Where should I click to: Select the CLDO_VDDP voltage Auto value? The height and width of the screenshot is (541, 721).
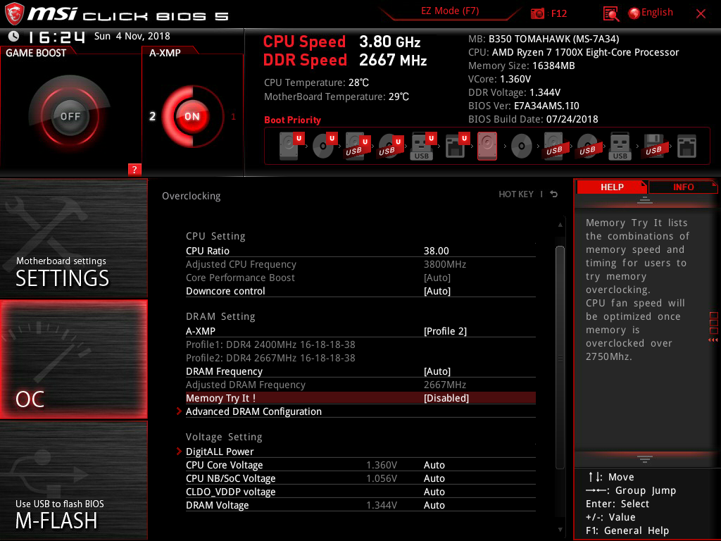[x=434, y=491]
